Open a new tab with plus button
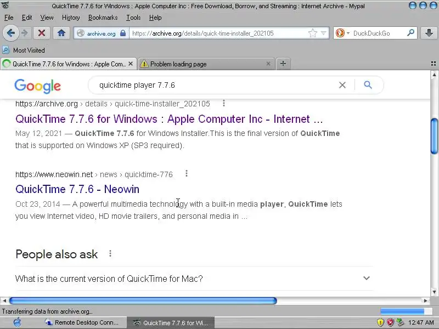Screen dimensions: 439x329 (283, 64)
